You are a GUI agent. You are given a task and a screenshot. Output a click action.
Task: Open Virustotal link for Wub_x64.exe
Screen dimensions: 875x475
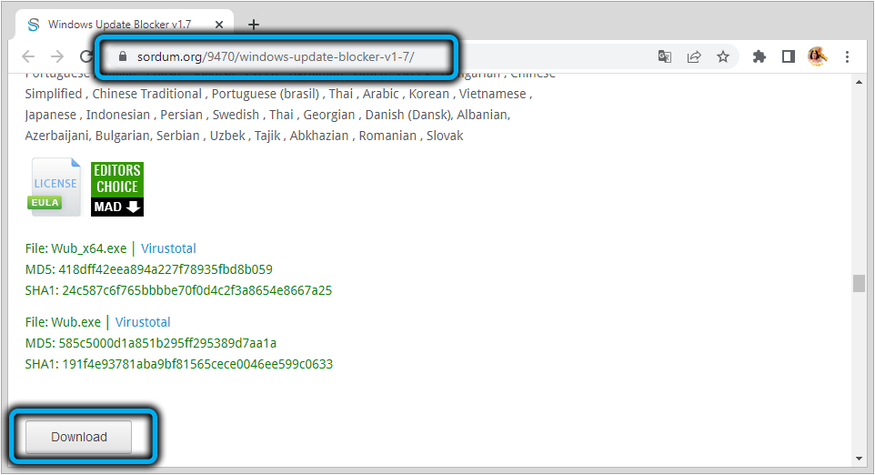[x=168, y=248]
